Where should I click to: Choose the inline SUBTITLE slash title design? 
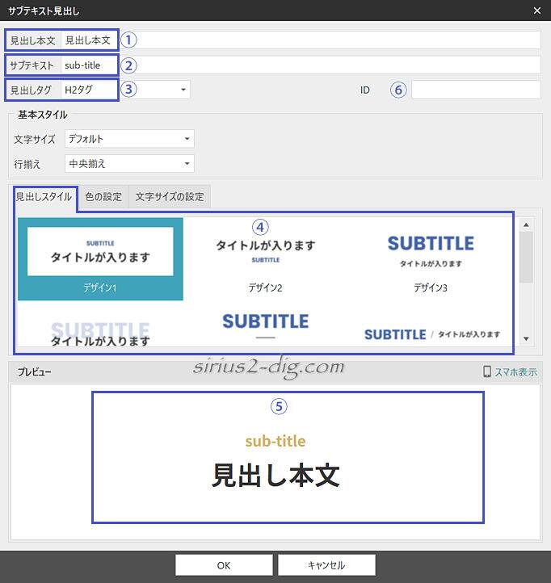(431, 333)
